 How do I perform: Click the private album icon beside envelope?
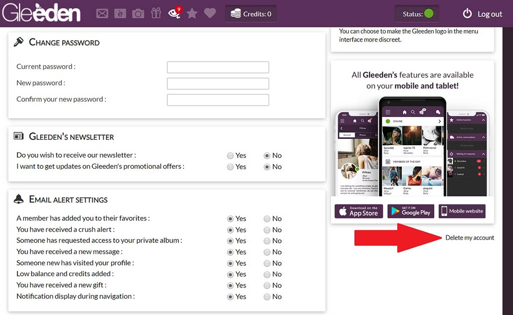click(x=120, y=14)
